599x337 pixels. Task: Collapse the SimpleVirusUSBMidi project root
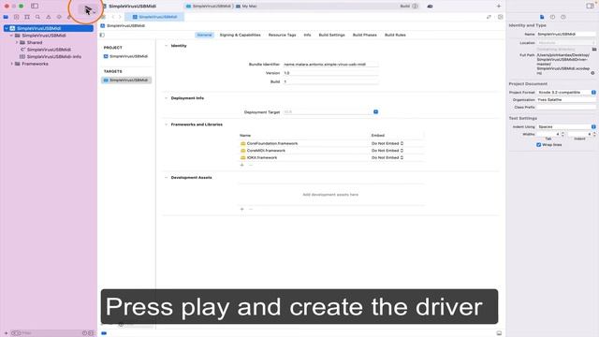coord(7,28)
